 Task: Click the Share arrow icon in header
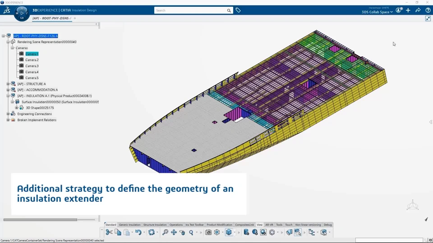[x=418, y=10]
